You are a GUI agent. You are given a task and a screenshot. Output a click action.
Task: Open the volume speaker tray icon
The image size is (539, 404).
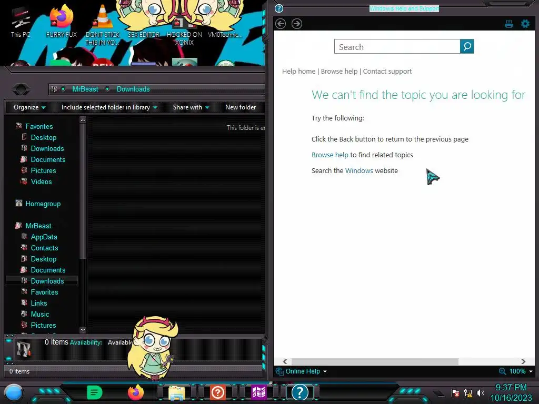coord(481,393)
